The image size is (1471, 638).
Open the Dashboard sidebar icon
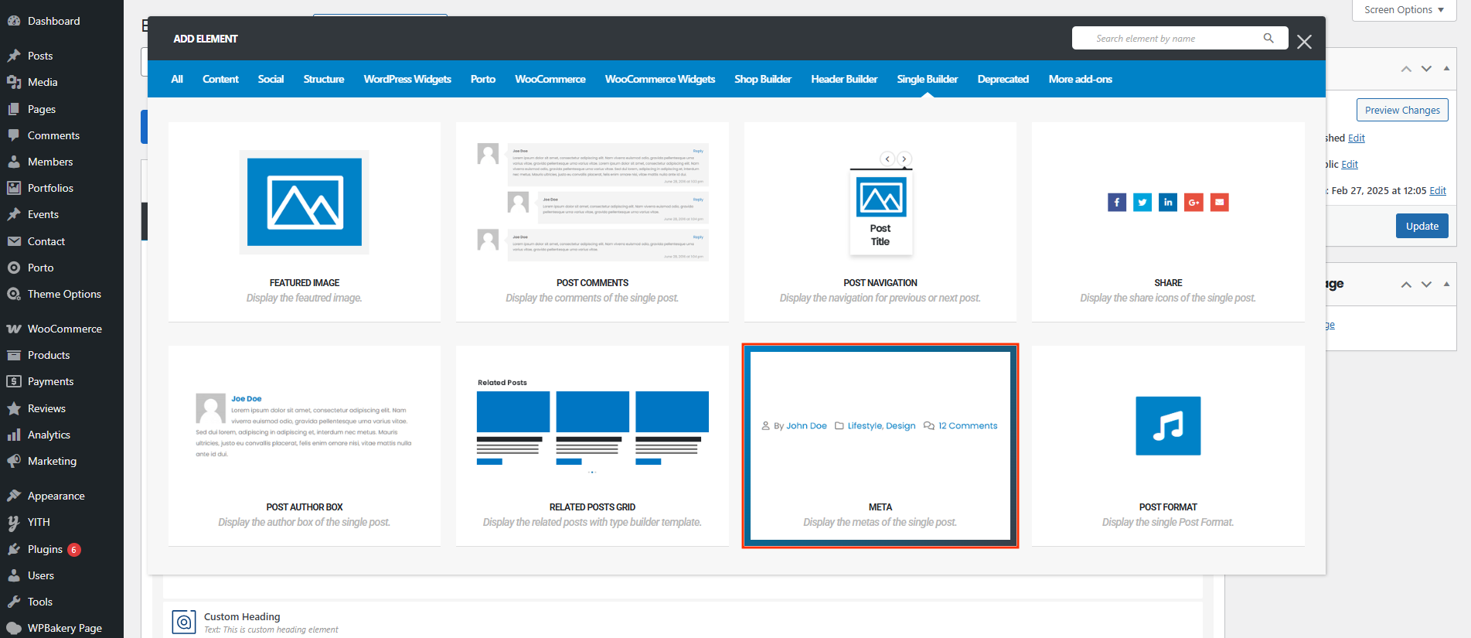coord(14,21)
